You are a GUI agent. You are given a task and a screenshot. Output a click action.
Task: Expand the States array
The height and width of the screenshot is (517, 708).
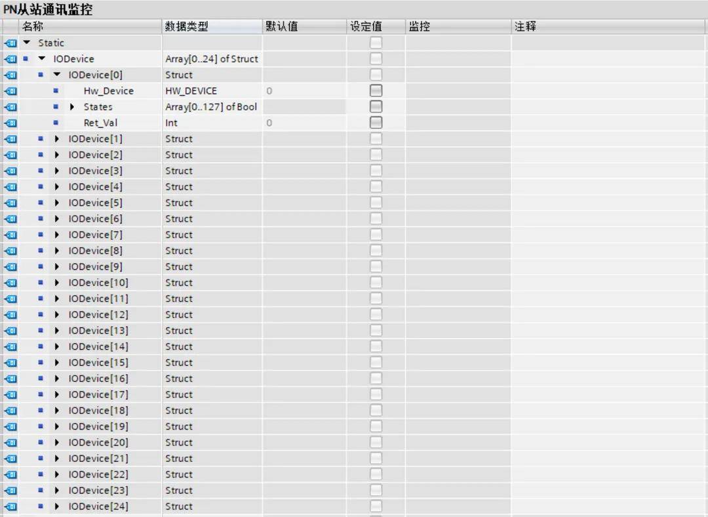[72, 107]
